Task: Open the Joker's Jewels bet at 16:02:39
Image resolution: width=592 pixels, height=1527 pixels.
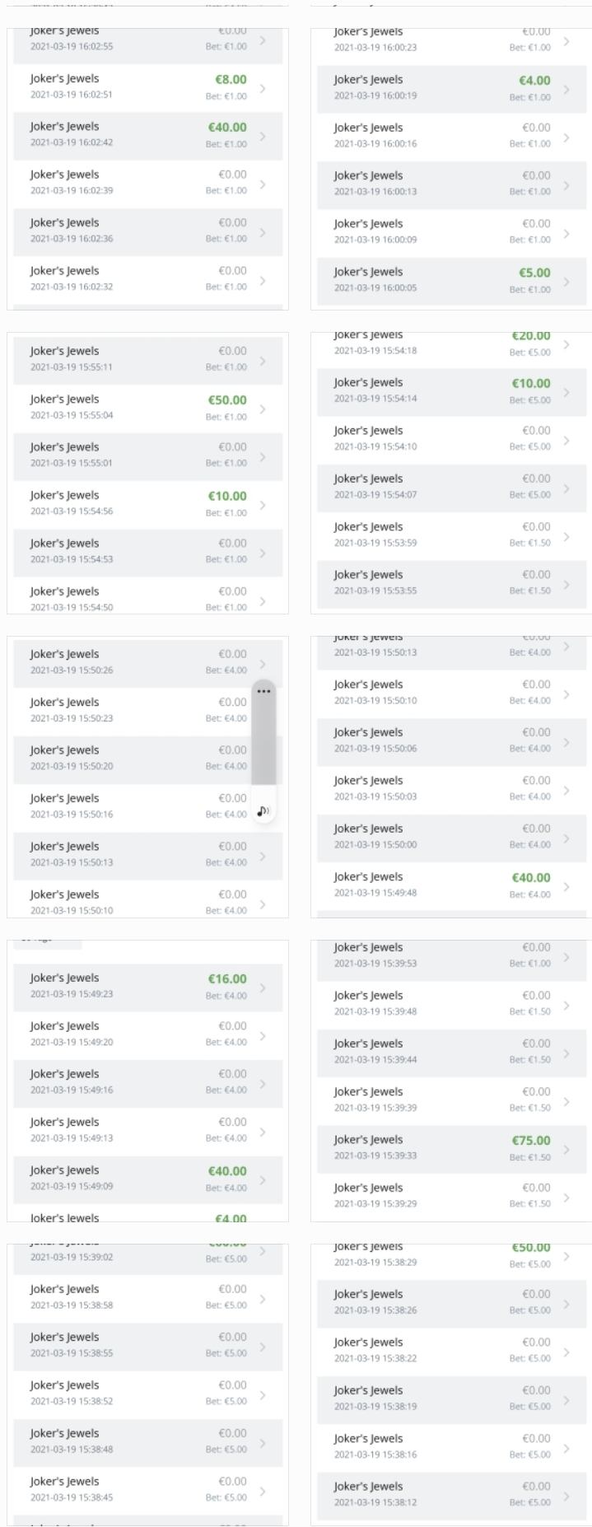Action: pos(148,183)
